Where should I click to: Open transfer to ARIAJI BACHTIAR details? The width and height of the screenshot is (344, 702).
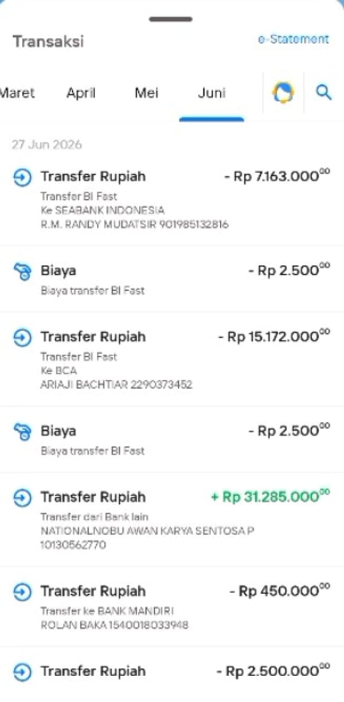point(172,359)
